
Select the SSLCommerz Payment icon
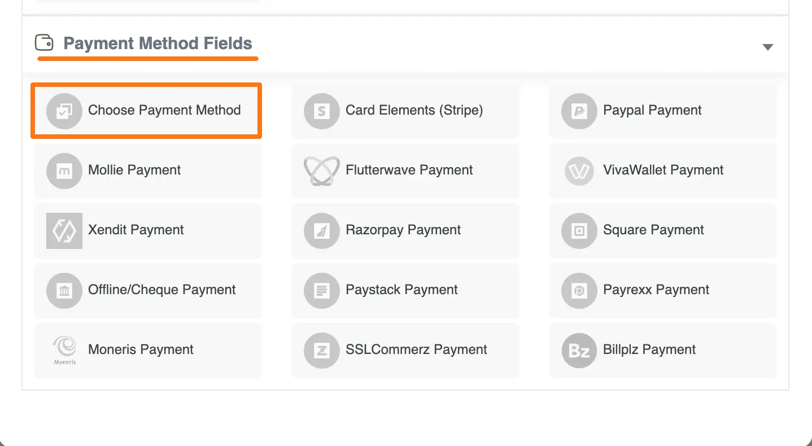pos(321,350)
